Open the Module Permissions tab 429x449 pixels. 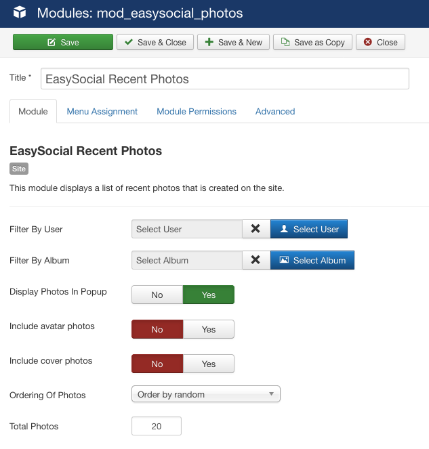coord(197,111)
